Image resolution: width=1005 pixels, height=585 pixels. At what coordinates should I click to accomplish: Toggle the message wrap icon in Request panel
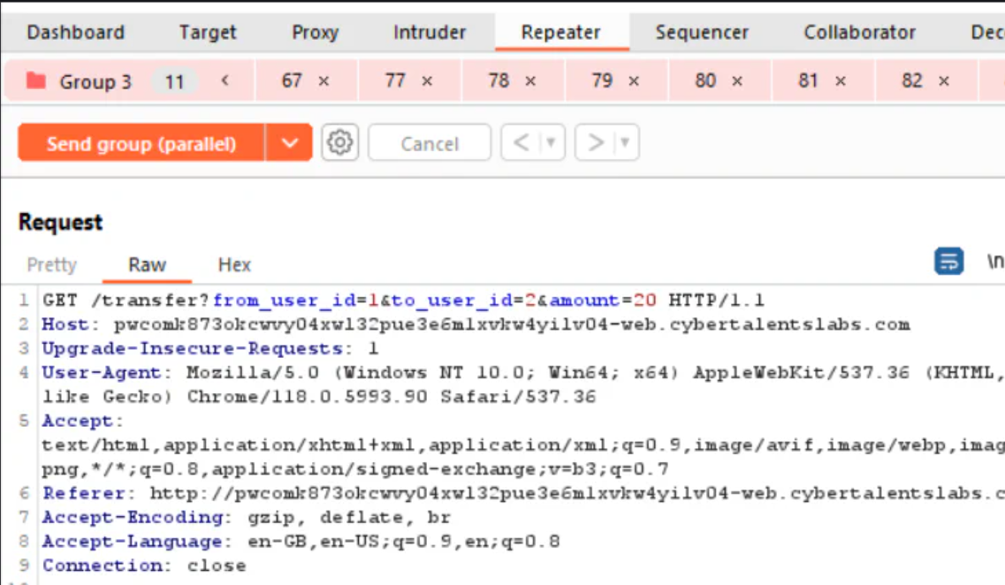tap(949, 262)
